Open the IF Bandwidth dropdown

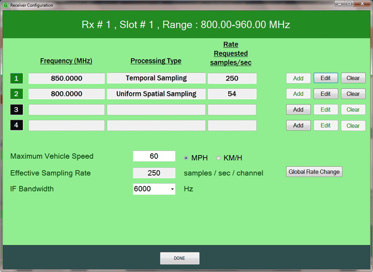tap(172, 189)
